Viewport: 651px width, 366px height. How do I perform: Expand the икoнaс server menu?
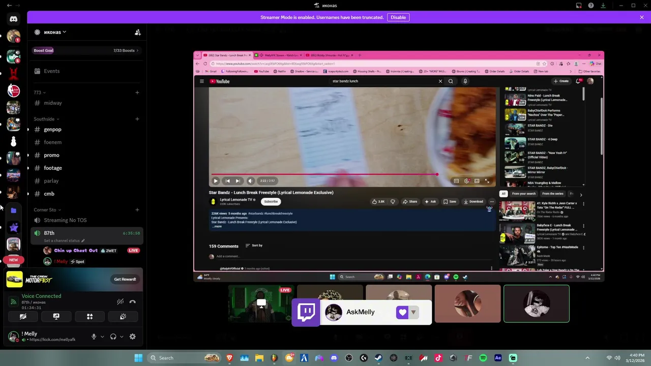click(x=55, y=32)
